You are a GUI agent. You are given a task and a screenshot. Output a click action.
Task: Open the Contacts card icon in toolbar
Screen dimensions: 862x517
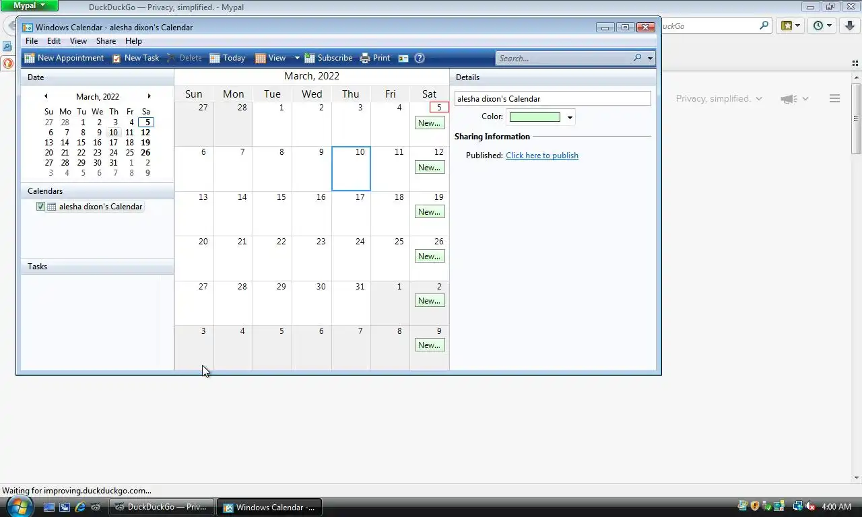[x=403, y=59]
